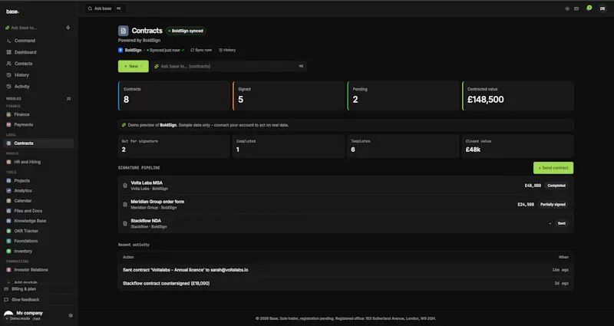Viewport: 614px width, 326px height.
Task: Open settings gear next to My company
Action: coord(71,315)
